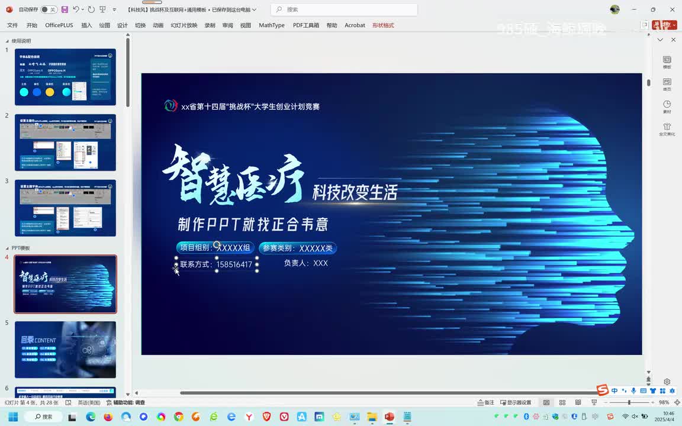
Task: Open 素材 materials in the right side panel
Action: 667,107
